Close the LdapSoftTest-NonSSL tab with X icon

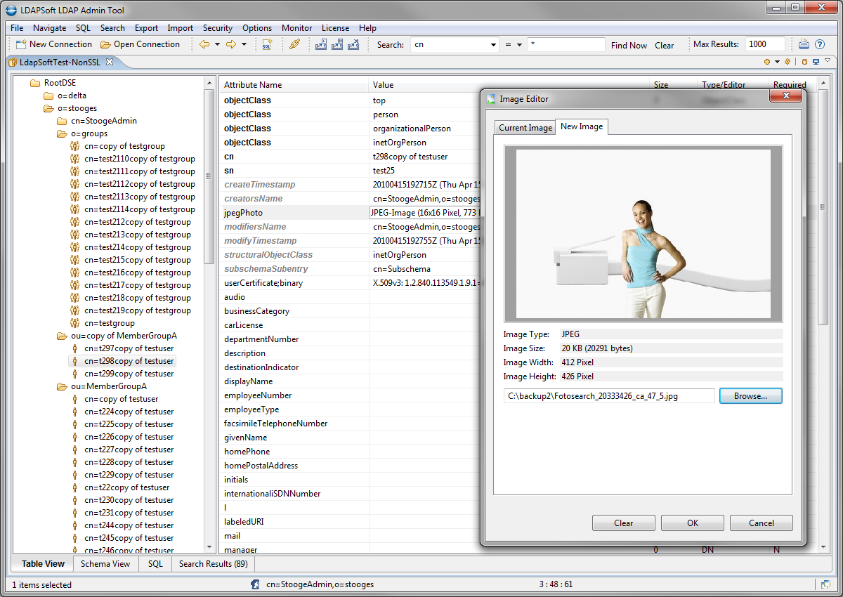[x=110, y=62]
